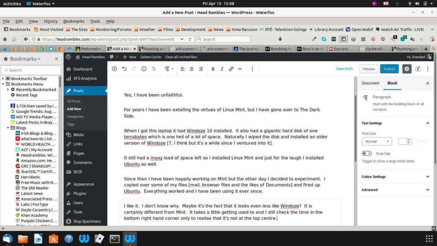The height and width of the screenshot is (246, 437).
Task: Expand the Bookmarks Toolbar tree item
Action: [3, 79]
